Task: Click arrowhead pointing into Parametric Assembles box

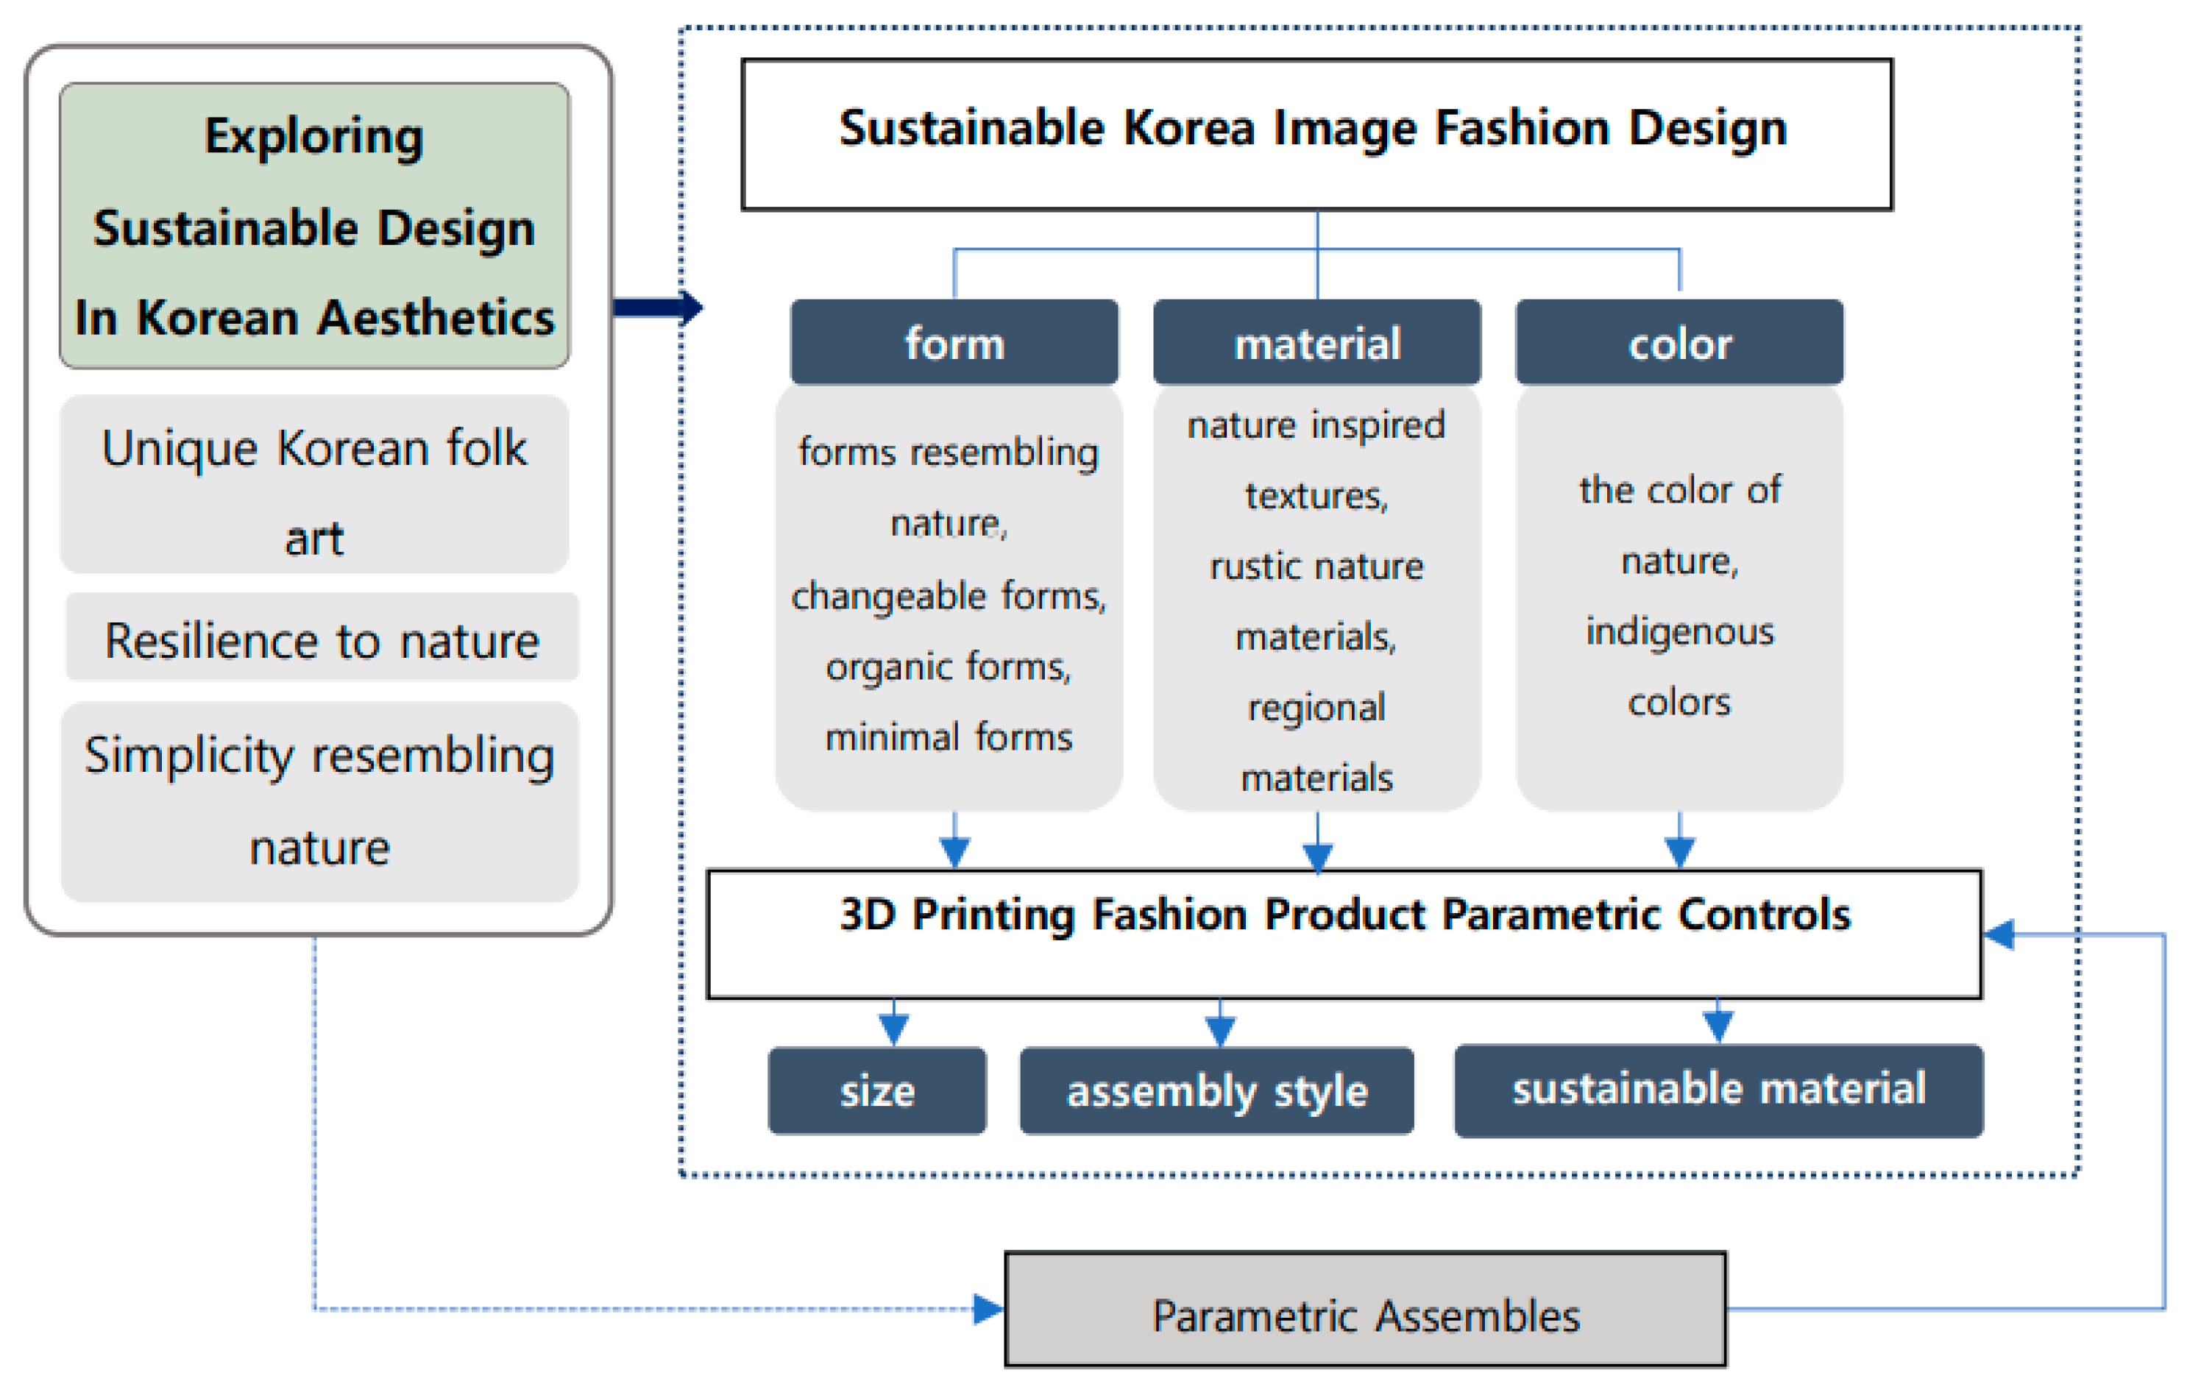Action: click(988, 1309)
